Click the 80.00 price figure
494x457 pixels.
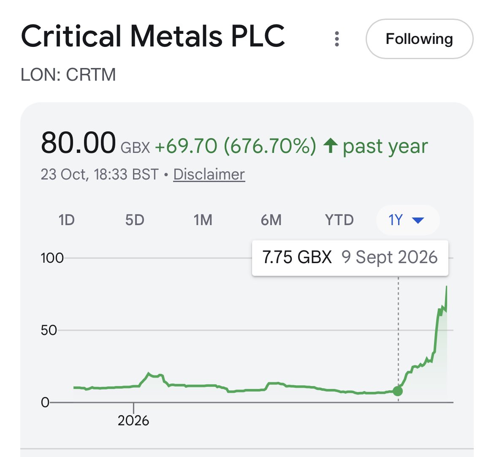pyautogui.click(x=79, y=143)
